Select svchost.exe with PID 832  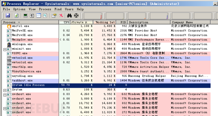pos(21,103)
